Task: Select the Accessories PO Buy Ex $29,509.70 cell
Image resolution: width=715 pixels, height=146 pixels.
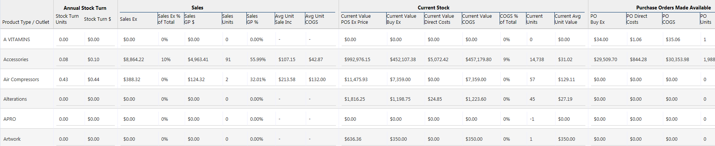Action: [605, 60]
